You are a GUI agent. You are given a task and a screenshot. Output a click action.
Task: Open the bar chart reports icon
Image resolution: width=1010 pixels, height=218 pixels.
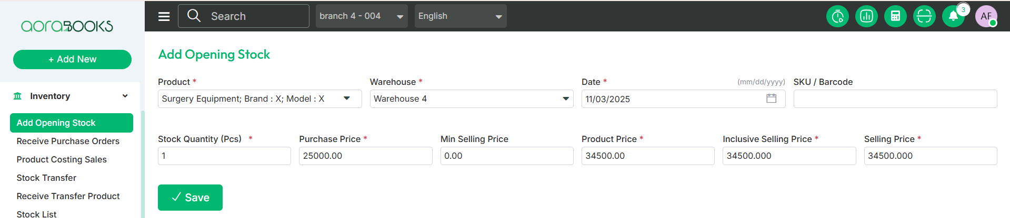click(866, 16)
